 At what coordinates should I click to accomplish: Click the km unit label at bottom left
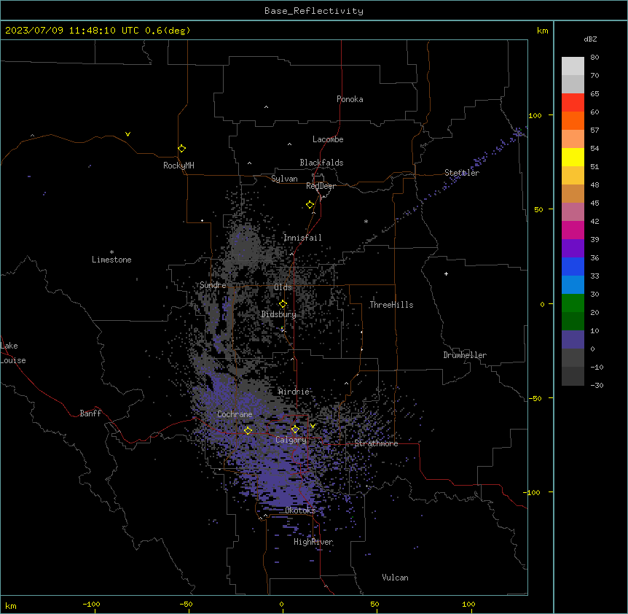11,605
